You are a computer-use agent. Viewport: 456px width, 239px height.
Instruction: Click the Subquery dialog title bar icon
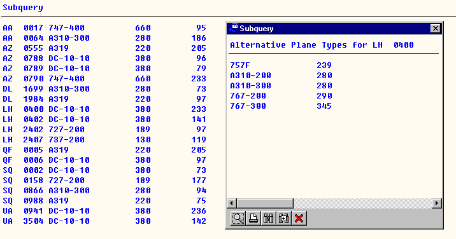click(x=233, y=28)
